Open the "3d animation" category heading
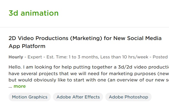Image resolution: width=169 pixels, height=102 pixels. (34, 13)
